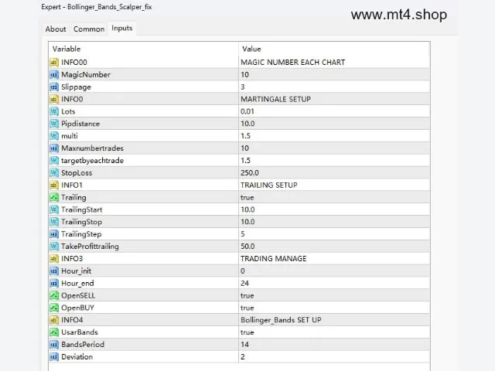This screenshot has height=371, width=495.
Task: Select the MagicNumber value 10
Action: tap(244, 75)
